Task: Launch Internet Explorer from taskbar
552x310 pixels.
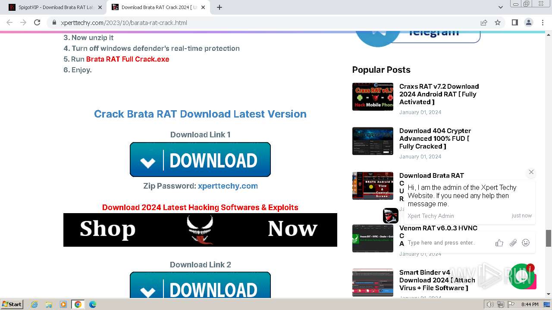Action: tap(34, 304)
